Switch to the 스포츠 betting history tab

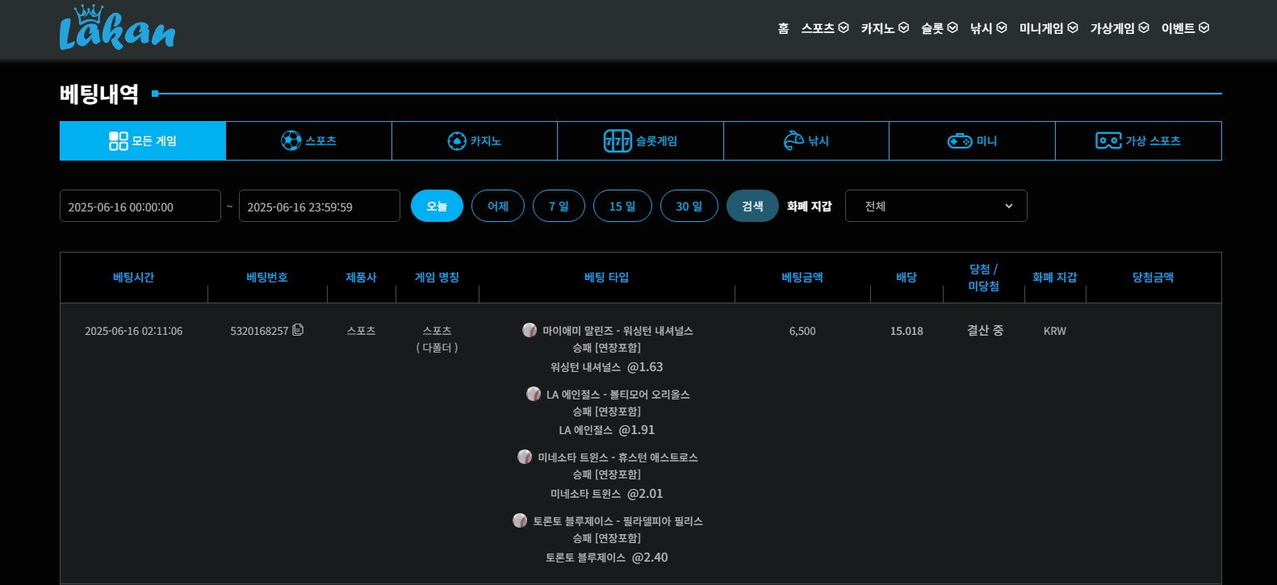coord(308,141)
